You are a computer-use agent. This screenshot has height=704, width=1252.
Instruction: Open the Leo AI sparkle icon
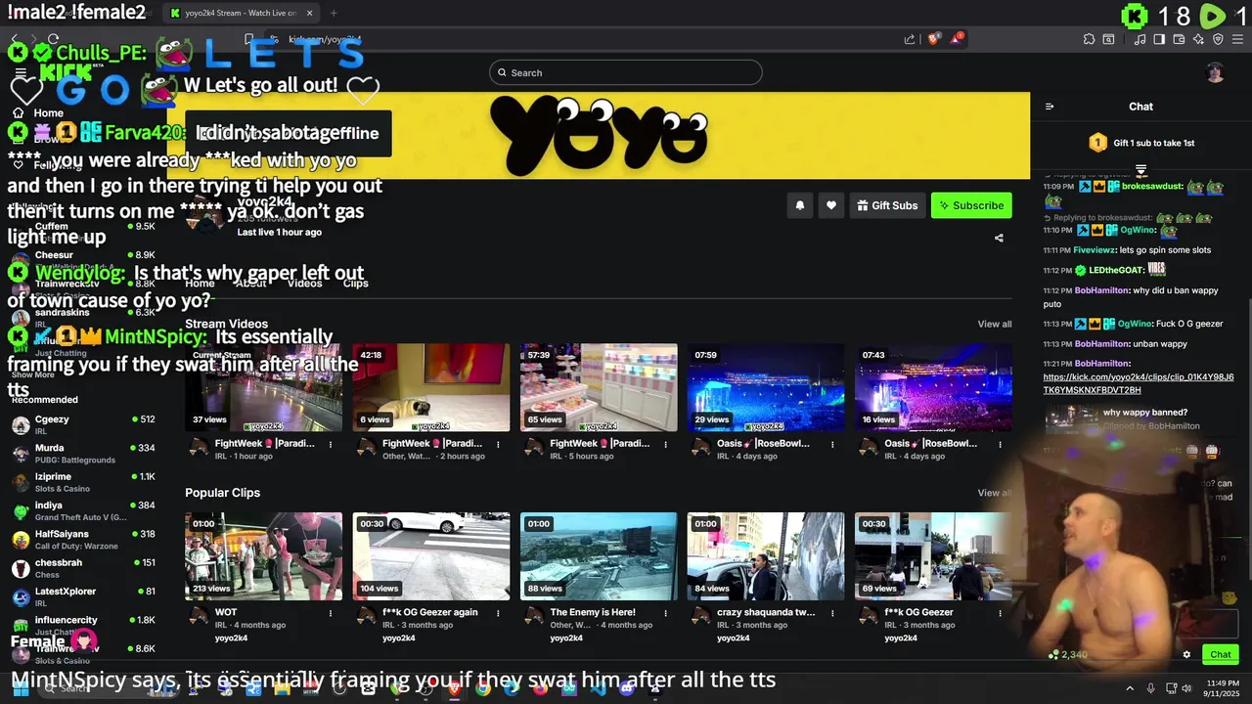[x=1198, y=39]
